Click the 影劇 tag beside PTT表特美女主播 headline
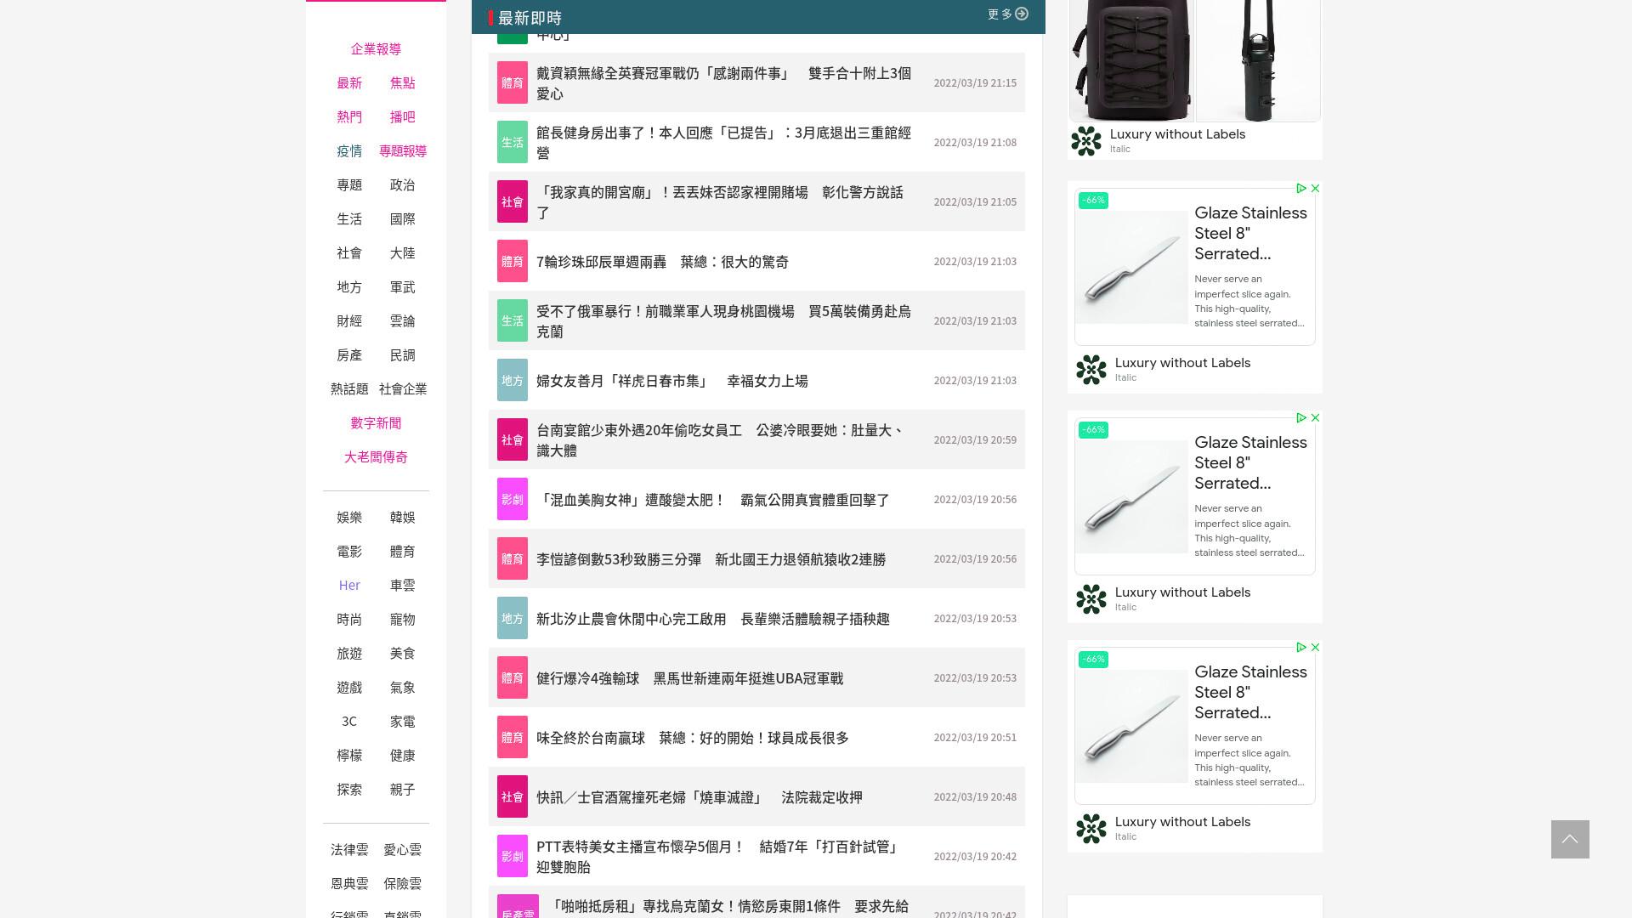1632x918 pixels. [x=513, y=856]
